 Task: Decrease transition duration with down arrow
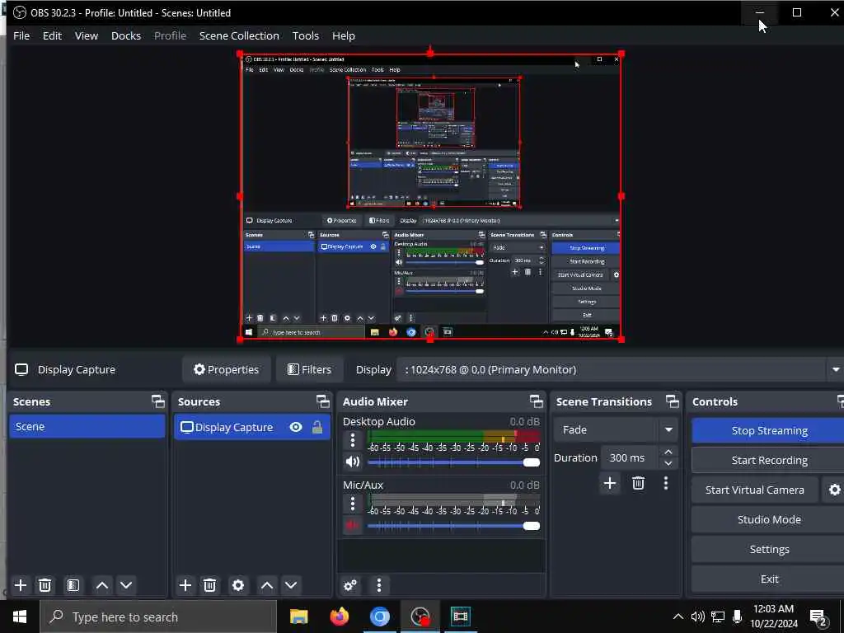tap(668, 463)
